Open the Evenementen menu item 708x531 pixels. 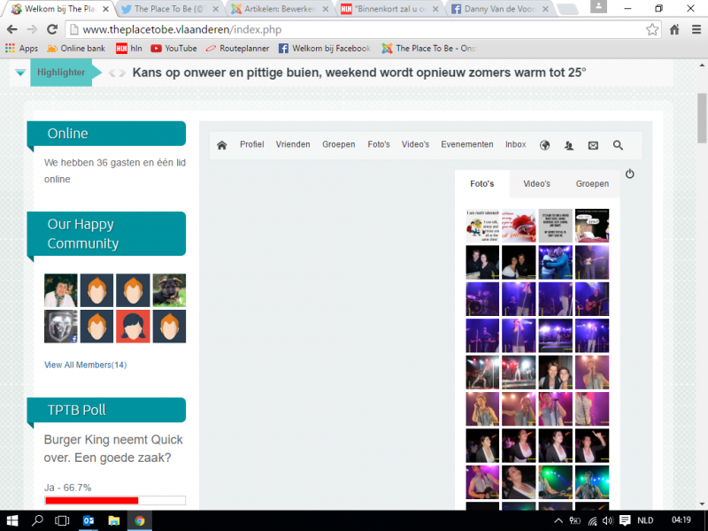point(467,144)
